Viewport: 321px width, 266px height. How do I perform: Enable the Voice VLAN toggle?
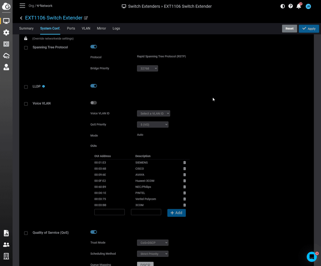pos(93,103)
